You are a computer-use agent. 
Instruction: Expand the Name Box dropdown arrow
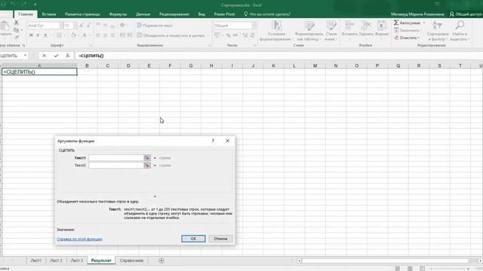tap(25, 56)
